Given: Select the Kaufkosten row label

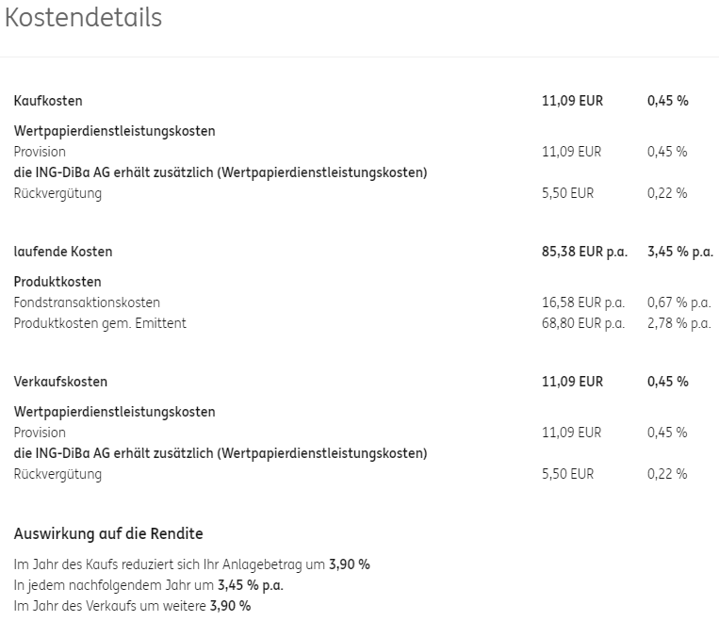Looking at the screenshot, I should (48, 101).
